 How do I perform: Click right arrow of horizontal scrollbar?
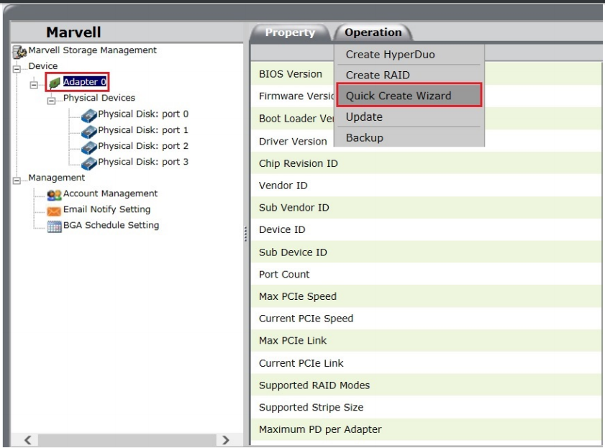pyautogui.click(x=225, y=440)
